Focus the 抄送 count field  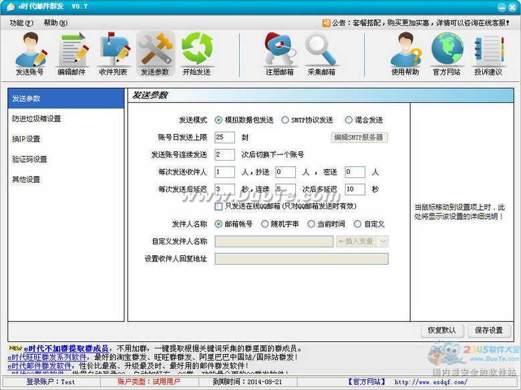pos(285,172)
